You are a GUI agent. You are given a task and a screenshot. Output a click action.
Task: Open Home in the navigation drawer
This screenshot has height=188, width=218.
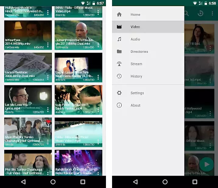(x=148, y=15)
